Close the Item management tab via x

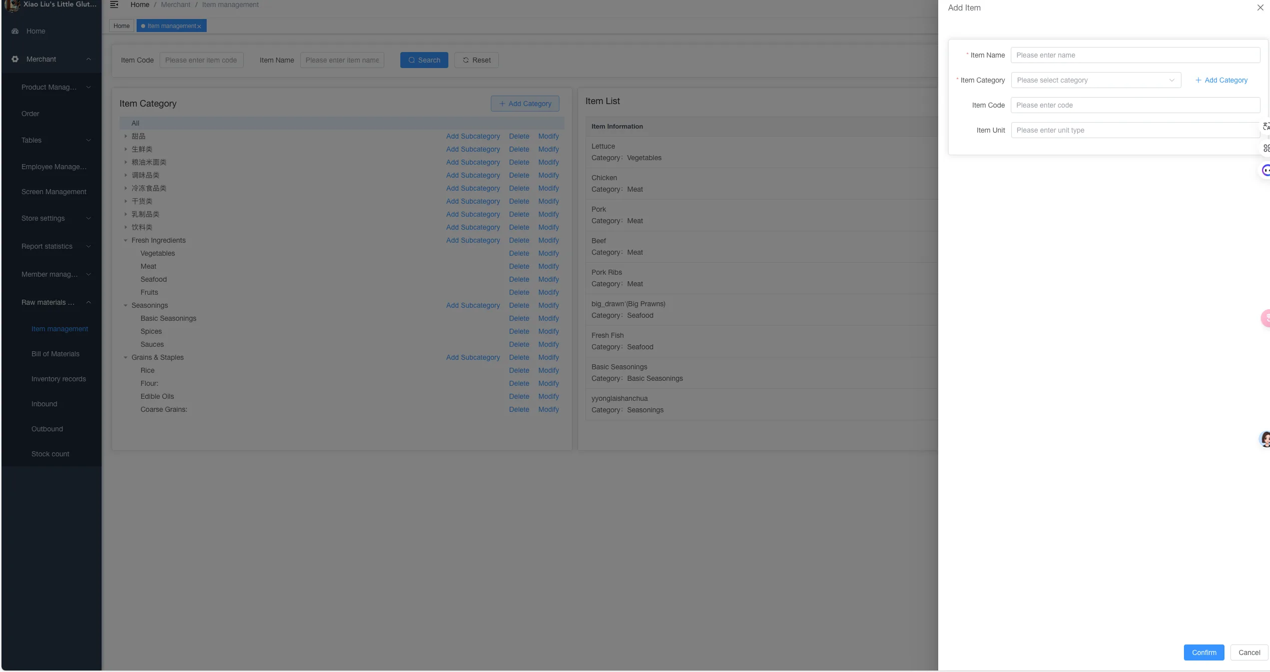199,27
